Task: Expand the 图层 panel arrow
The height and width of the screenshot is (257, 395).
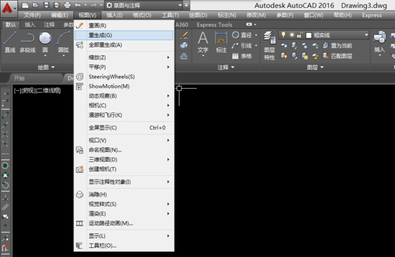Action: [x=322, y=67]
